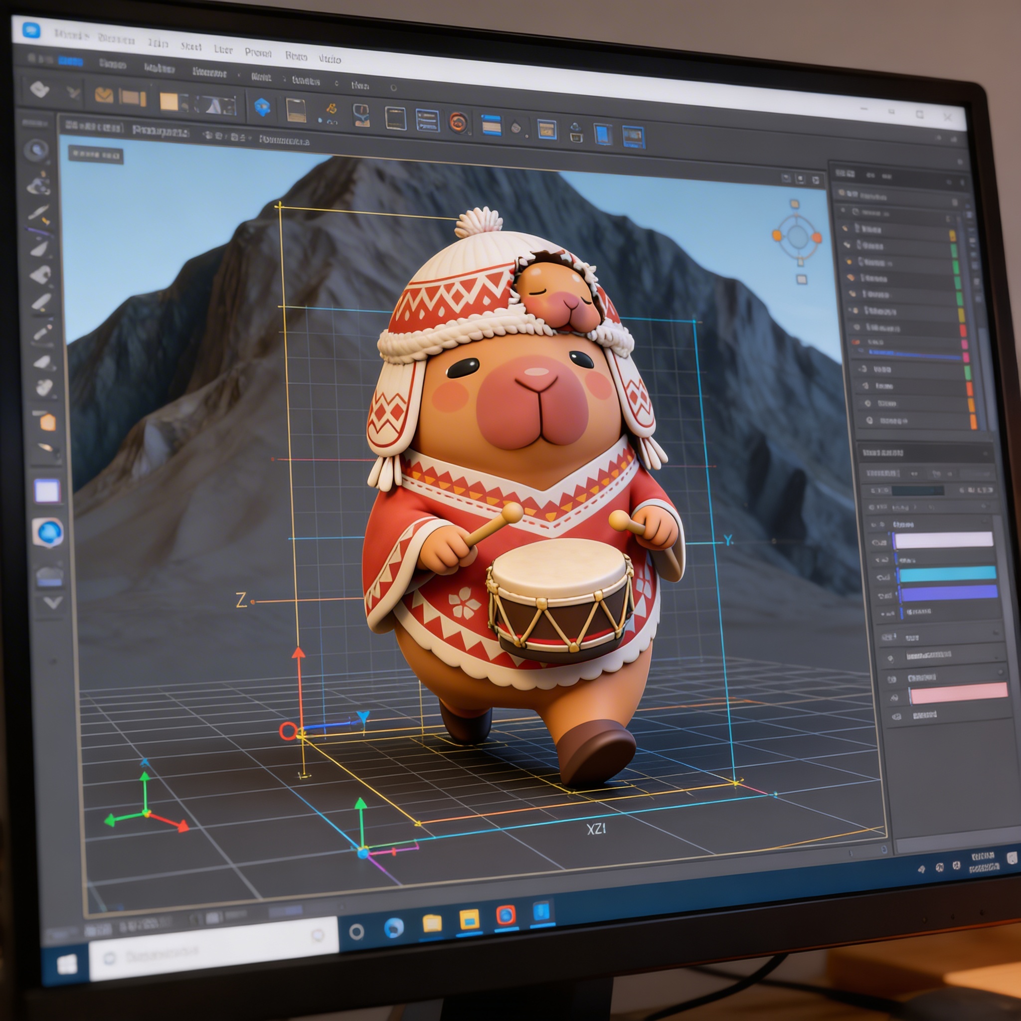Click the orange circular icon in top toolbar

coord(458,123)
